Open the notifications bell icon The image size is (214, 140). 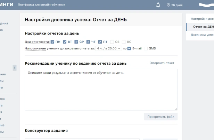[x=158, y=5]
